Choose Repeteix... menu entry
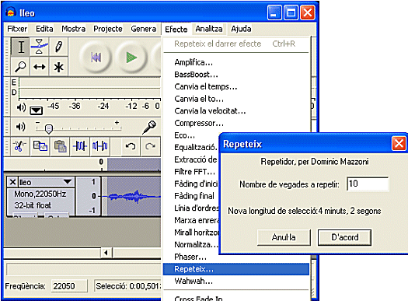This screenshot has height=301, width=408. coord(236,269)
